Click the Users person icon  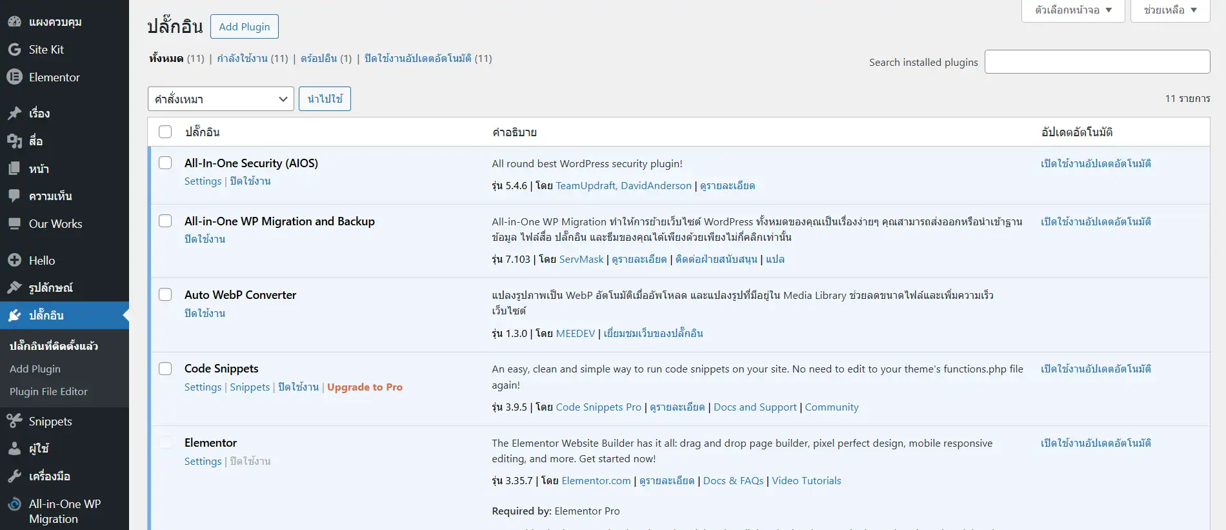pos(14,448)
